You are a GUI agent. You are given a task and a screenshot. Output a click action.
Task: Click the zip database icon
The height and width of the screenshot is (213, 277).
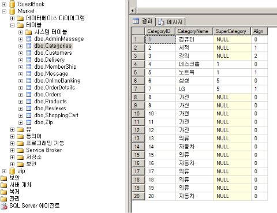[12, 171]
